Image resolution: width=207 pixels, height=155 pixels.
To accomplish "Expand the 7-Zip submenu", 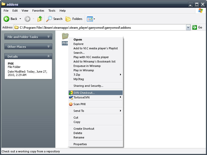I will click(x=120, y=75).
